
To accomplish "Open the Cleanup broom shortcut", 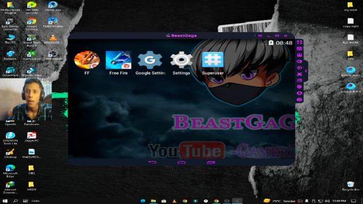I will 10,154.
